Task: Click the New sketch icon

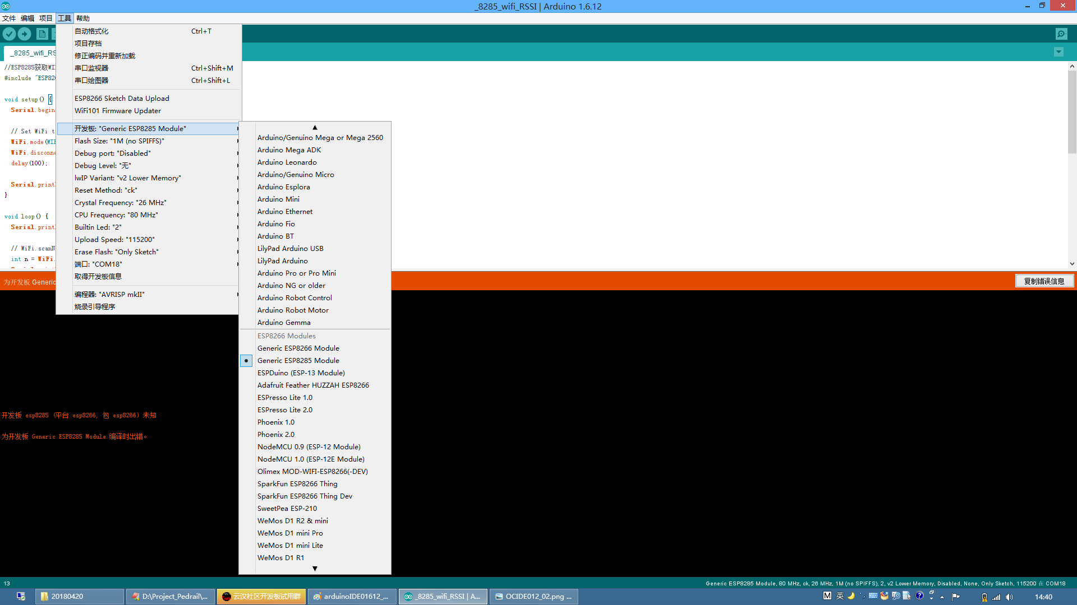Action: (x=42, y=34)
